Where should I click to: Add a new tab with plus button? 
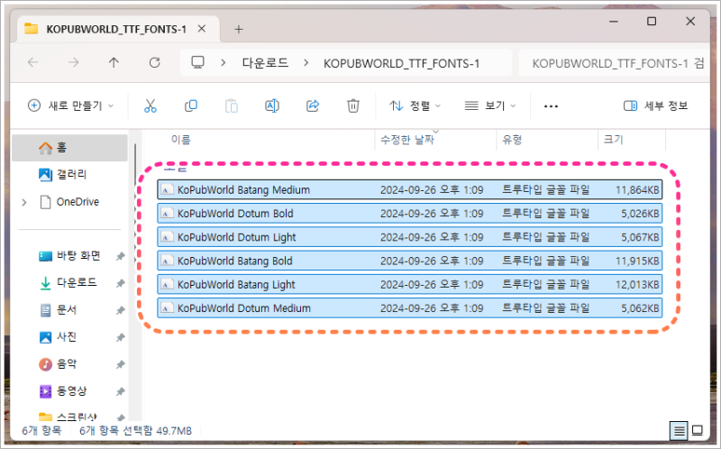(239, 30)
